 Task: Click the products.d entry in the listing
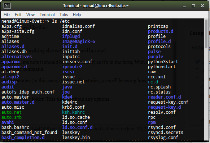161,31
